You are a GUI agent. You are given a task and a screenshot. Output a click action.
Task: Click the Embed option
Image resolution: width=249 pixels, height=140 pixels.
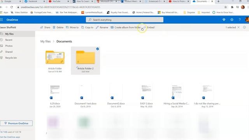point(149,27)
